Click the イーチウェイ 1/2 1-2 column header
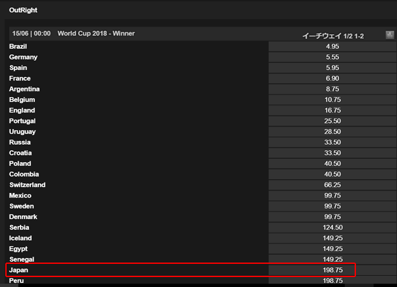Image resolution: width=397 pixels, height=287 pixels. point(333,36)
